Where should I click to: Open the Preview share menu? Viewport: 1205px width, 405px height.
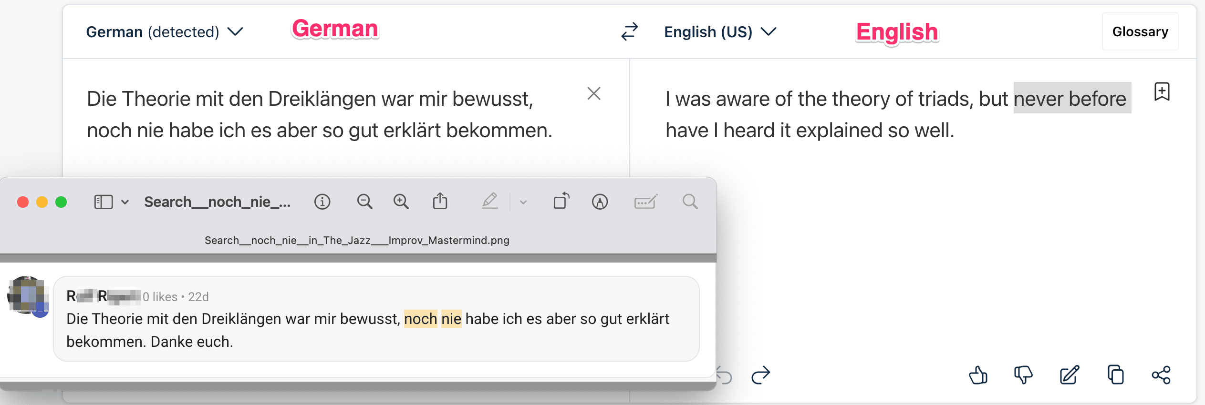(x=440, y=202)
